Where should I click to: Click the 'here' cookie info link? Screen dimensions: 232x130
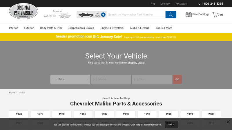[x=138, y=125]
